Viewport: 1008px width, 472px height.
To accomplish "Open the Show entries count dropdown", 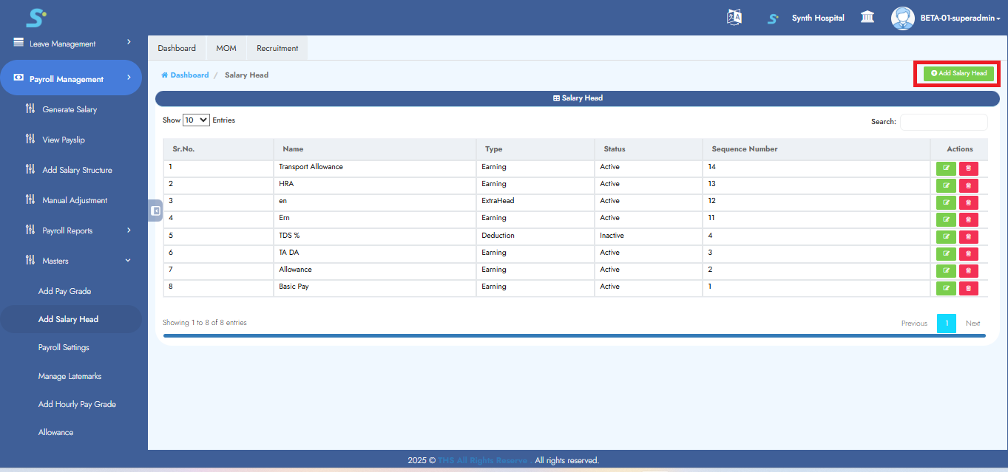I will coord(196,120).
